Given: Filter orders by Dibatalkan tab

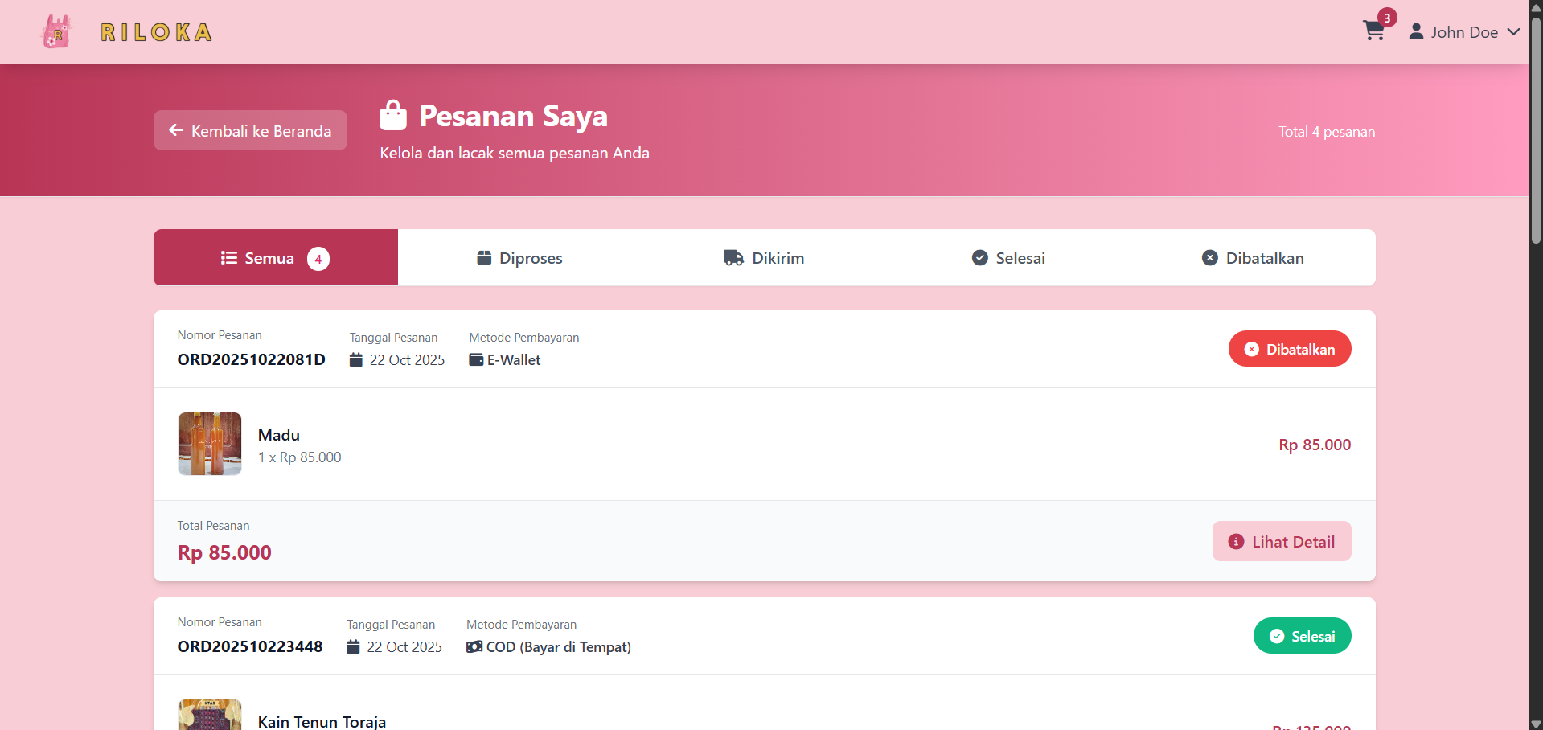Looking at the screenshot, I should coord(1253,258).
